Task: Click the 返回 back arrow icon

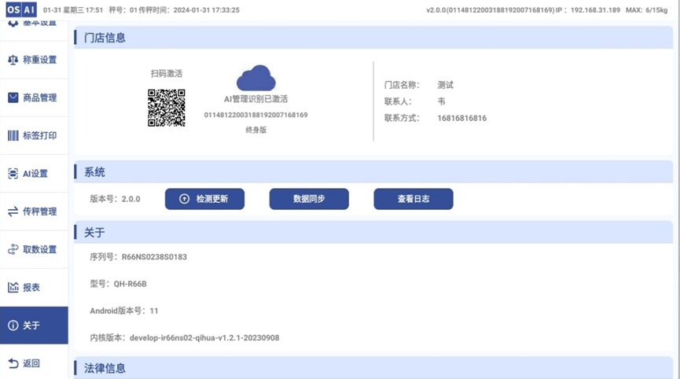Action: click(x=13, y=363)
